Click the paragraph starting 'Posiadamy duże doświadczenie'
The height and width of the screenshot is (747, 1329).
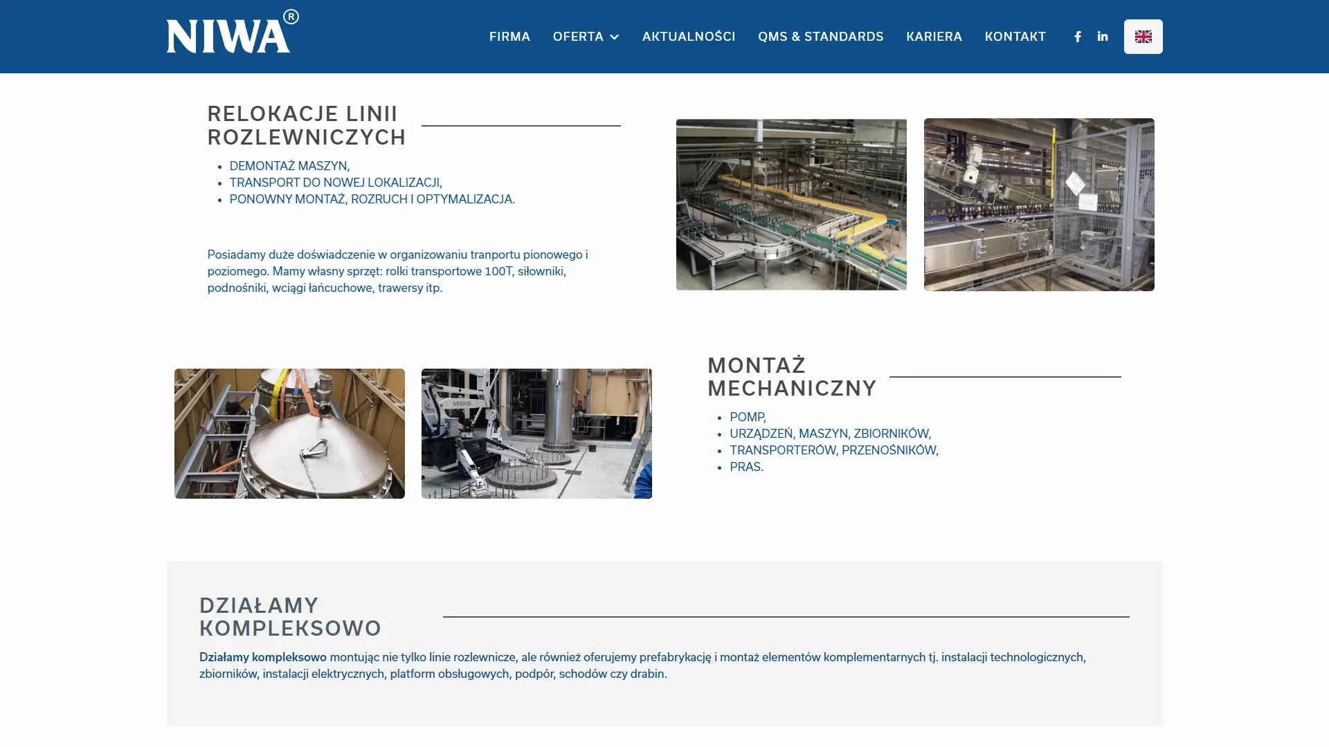click(x=398, y=271)
